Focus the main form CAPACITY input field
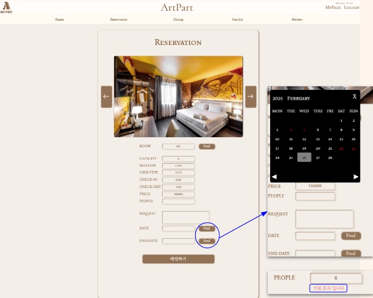 point(179,159)
